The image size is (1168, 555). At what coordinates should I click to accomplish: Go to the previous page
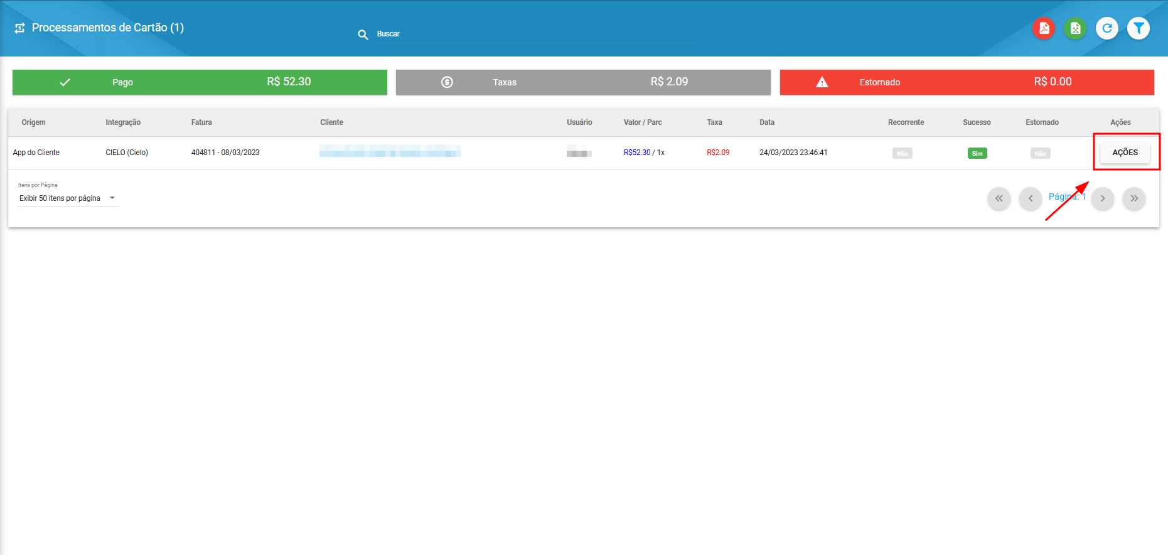[1031, 198]
